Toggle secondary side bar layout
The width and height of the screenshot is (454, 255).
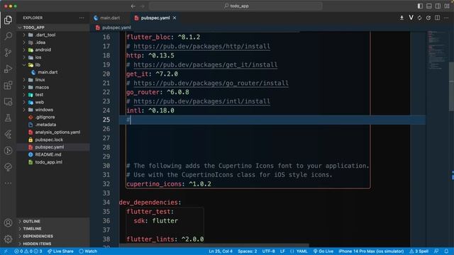(438, 6)
